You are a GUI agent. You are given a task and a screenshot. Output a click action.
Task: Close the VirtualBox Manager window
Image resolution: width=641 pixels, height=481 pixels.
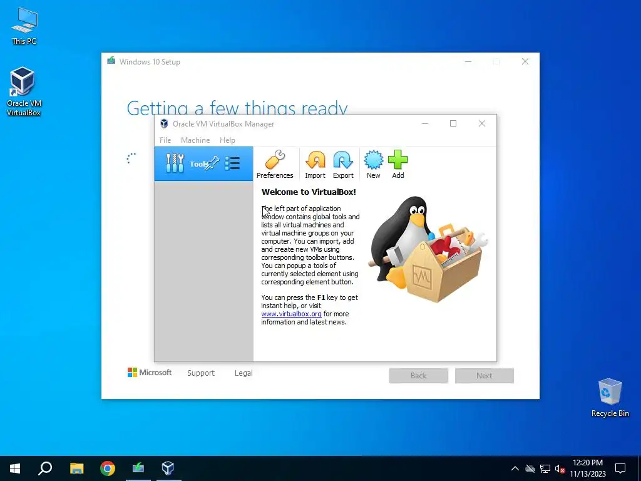click(482, 123)
